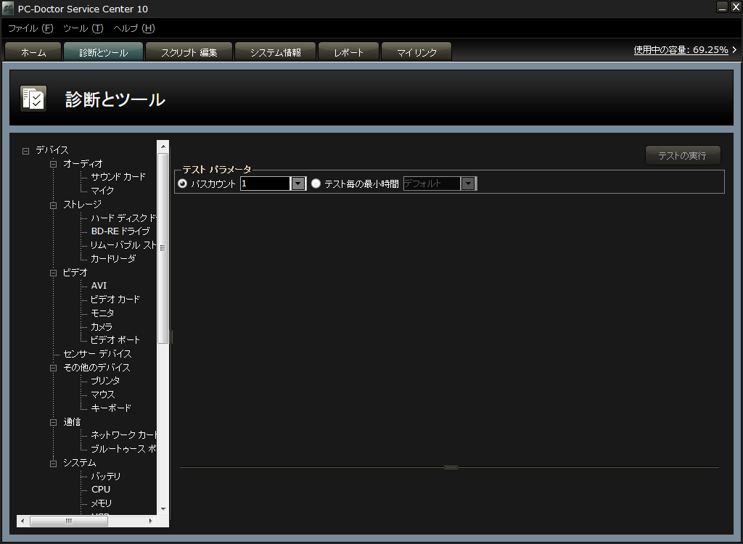Click the tree scroll up arrow
This screenshot has width=743, height=544.
[x=163, y=146]
